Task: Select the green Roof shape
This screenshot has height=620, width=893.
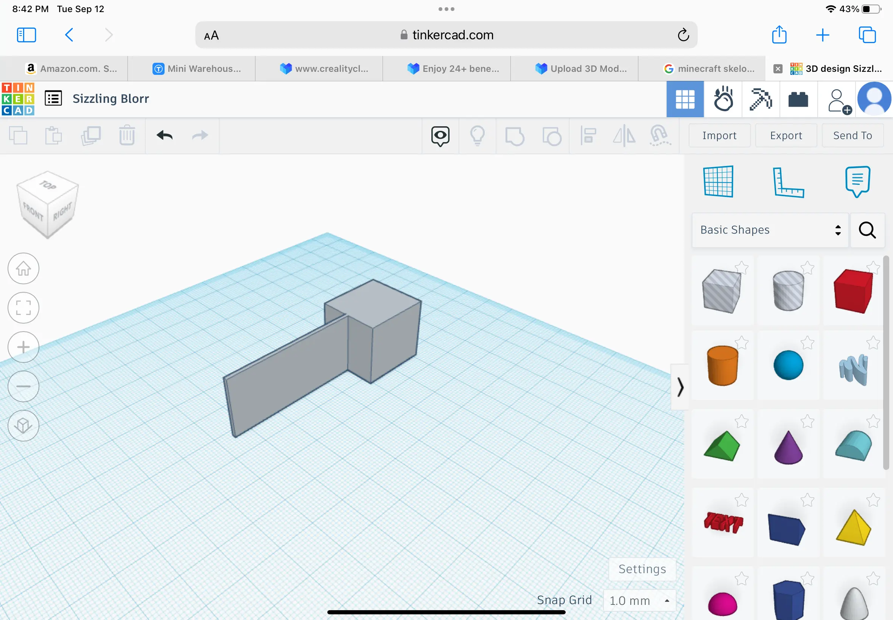Action: (722, 446)
